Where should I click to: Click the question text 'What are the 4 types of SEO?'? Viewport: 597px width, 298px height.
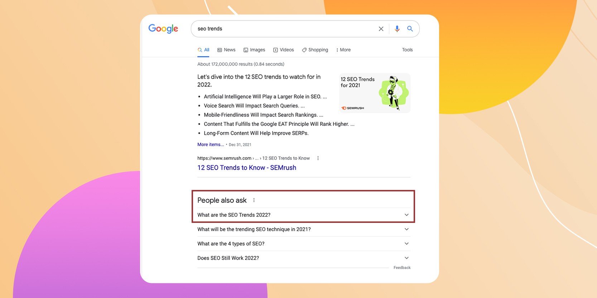pos(231,244)
